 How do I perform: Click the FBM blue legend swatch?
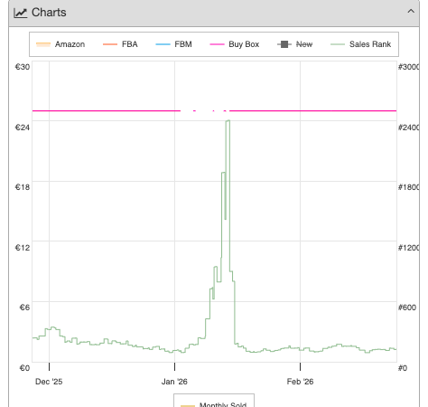(x=163, y=44)
